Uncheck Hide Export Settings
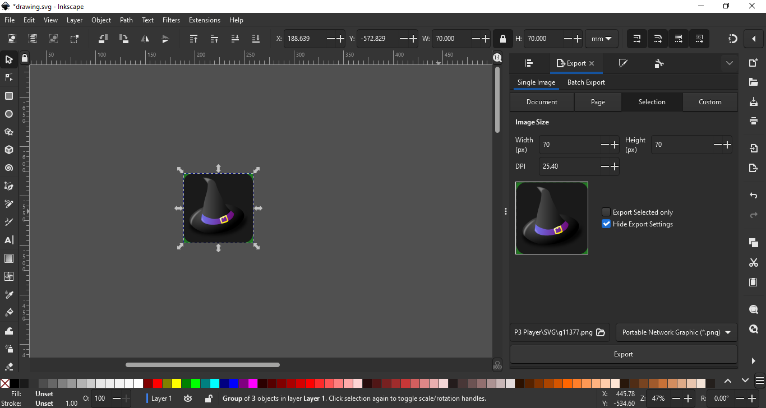The height and width of the screenshot is (408, 766). click(606, 224)
